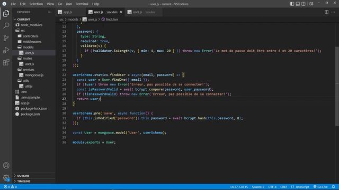This screenshot has height=190, width=339.
Task: Click the Go Live status bar button
Action: coord(320,187)
